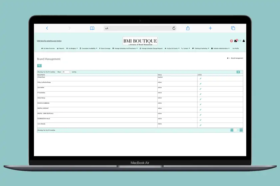Image resolution: width=280 pixels, height=186 pixels.
Task: Expand the My Budgets menu
Action: 72,48
